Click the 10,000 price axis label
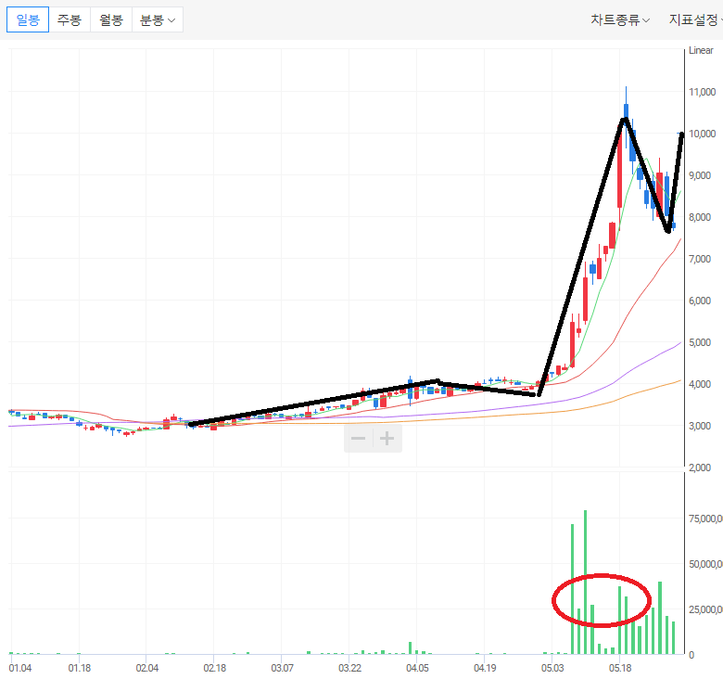The image size is (723, 679). pyautogui.click(x=703, y=134)
